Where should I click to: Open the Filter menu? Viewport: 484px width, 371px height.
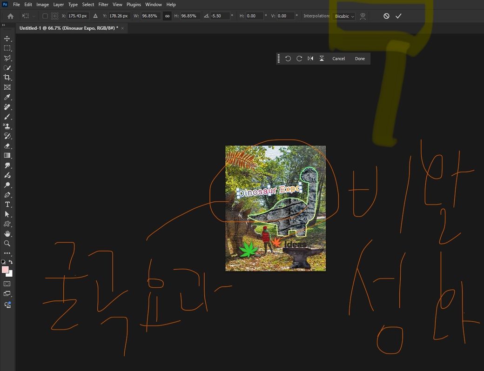(x=103, y=5)
